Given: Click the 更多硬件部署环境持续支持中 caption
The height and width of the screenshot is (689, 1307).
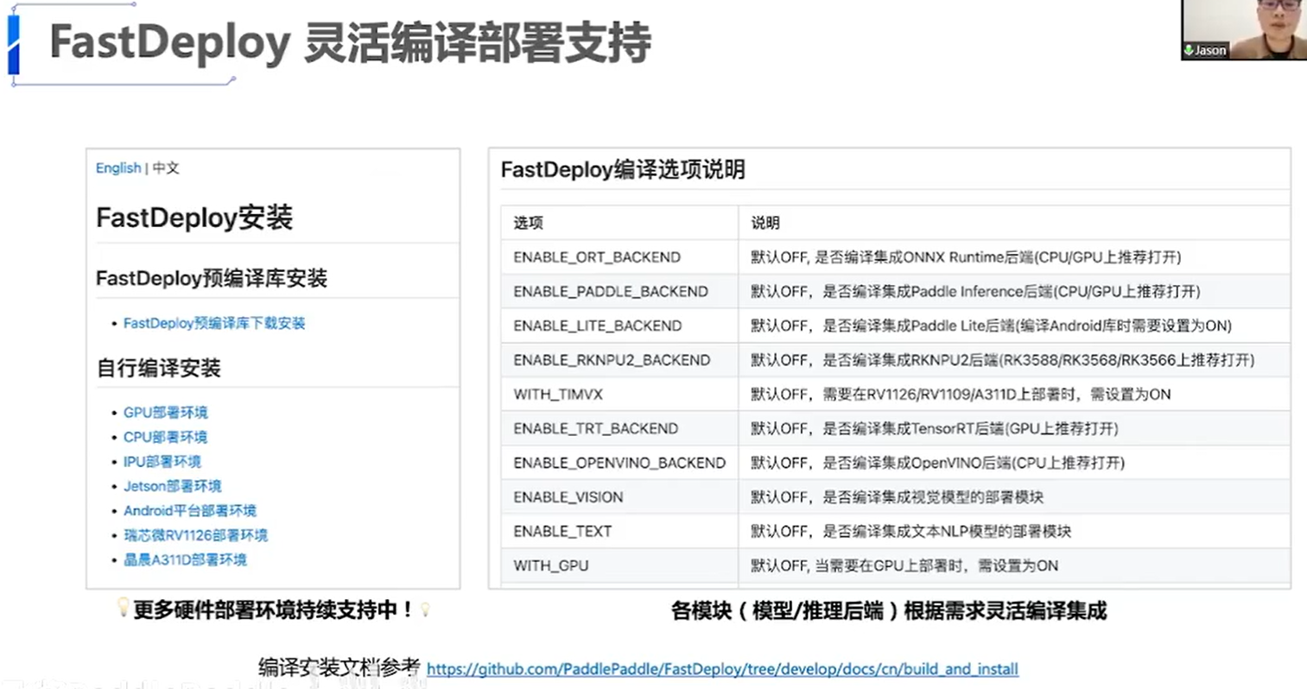Looking at the screenshot, I should (x=273, y=610).
